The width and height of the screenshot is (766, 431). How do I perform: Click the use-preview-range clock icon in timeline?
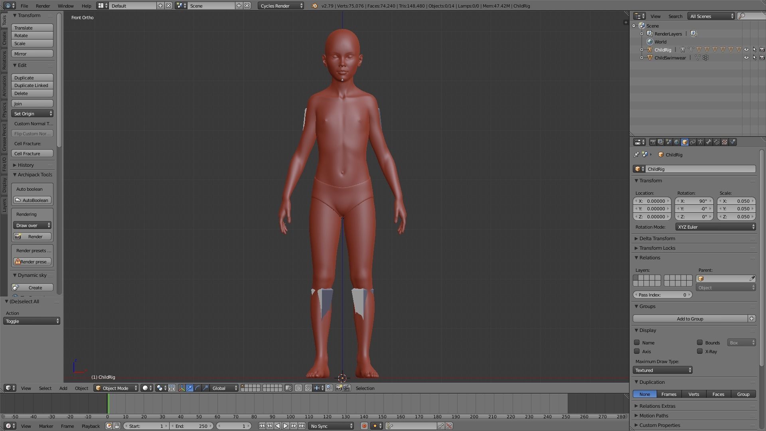109,426
